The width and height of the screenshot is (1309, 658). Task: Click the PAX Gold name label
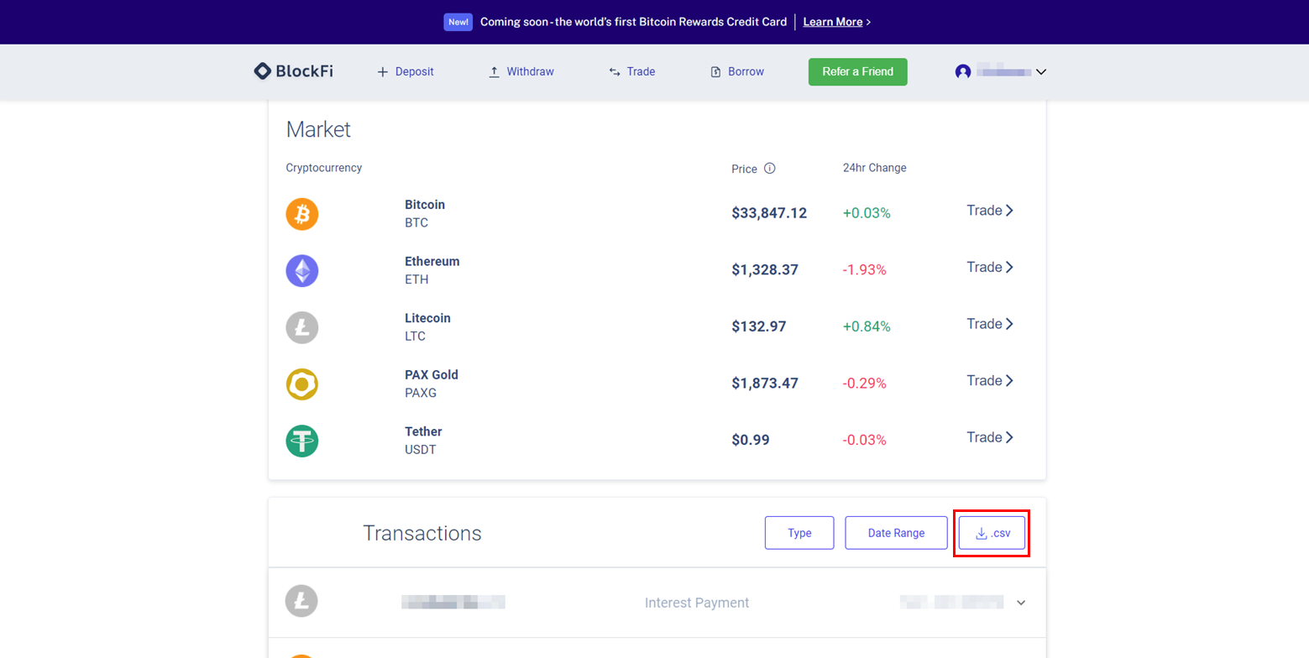pyautogui.click(x=432, y=375)
